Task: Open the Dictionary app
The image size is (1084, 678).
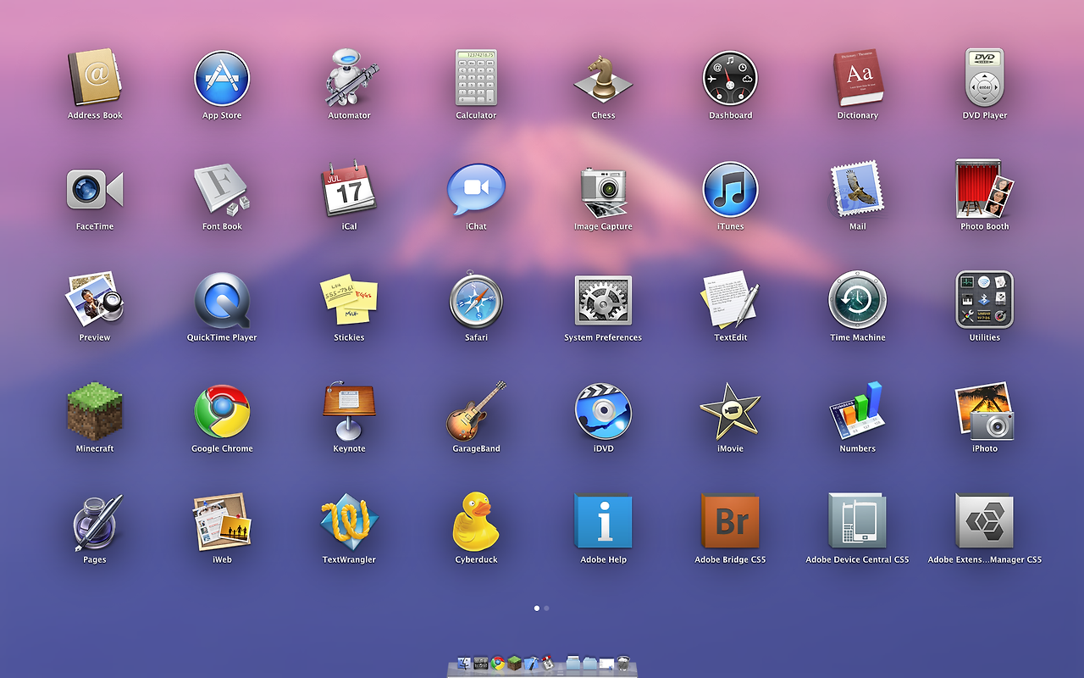Action: 858,78
